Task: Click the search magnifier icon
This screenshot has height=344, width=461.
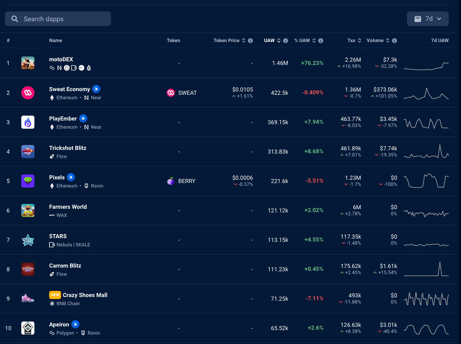Action: tap(15, 19)
